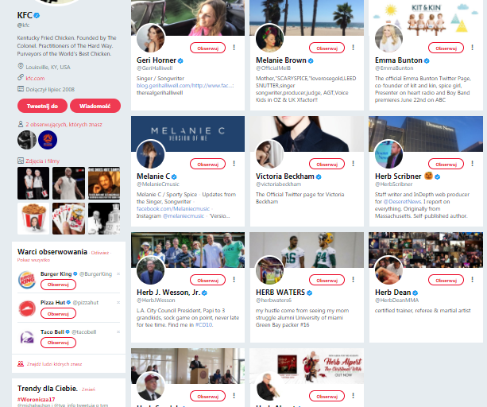Viewport: 487px width, 407px height.
Task: Click the Pizza Hut logo icon
Action: 26,308
